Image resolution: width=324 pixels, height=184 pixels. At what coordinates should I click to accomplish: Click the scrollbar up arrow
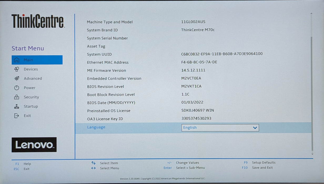point(311,13)
